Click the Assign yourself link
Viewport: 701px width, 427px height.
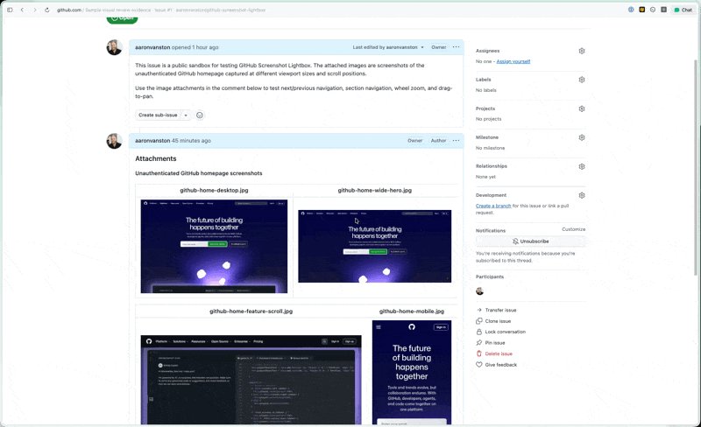[513, 61]
